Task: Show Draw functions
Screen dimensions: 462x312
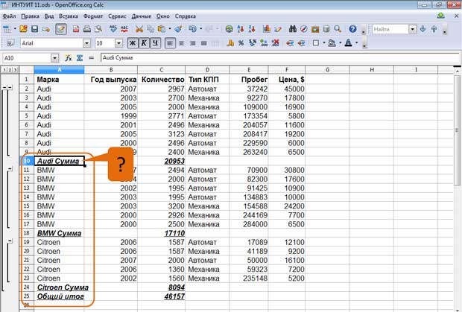Action: [x=278, y=29]
